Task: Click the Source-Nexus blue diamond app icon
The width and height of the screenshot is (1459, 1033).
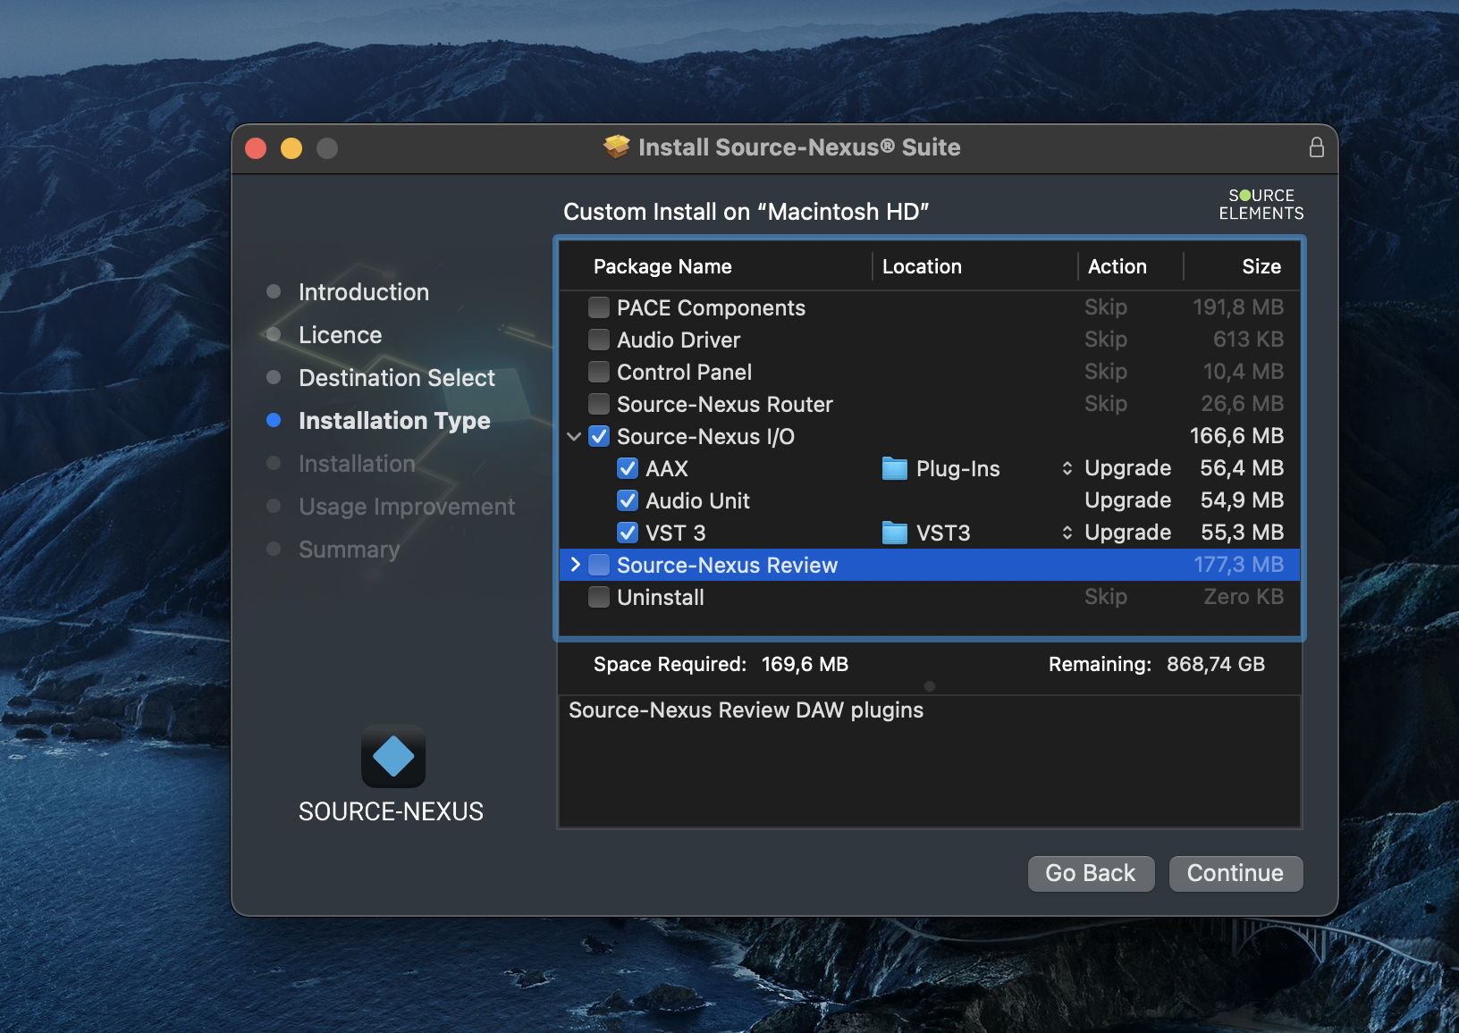Action: (392, 756)
